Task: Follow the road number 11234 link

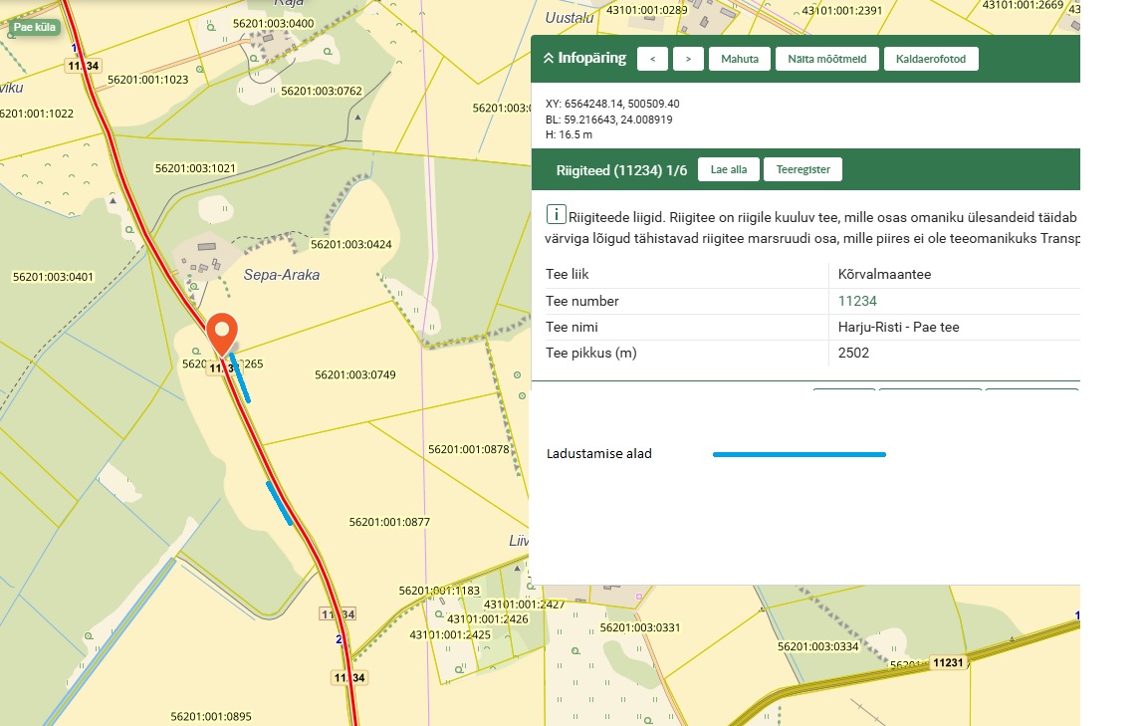Action: click(857, 301)
